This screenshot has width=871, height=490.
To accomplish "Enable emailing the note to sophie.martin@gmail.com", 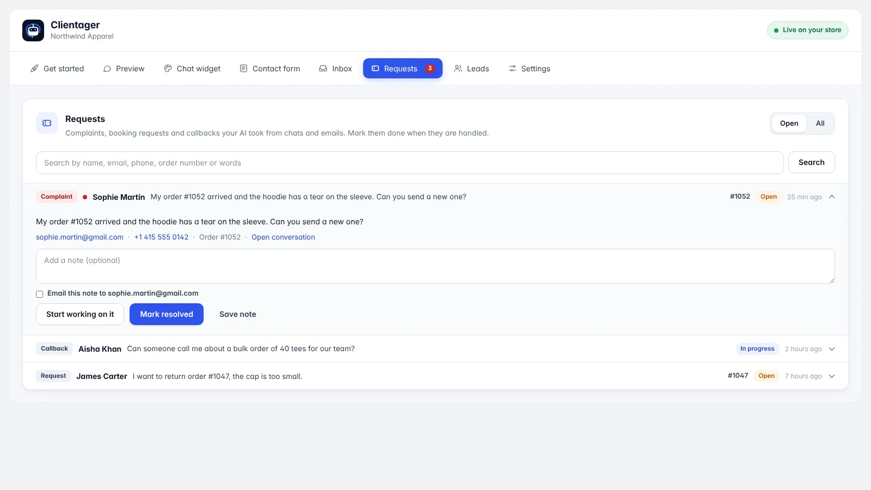I will point(40,294).
